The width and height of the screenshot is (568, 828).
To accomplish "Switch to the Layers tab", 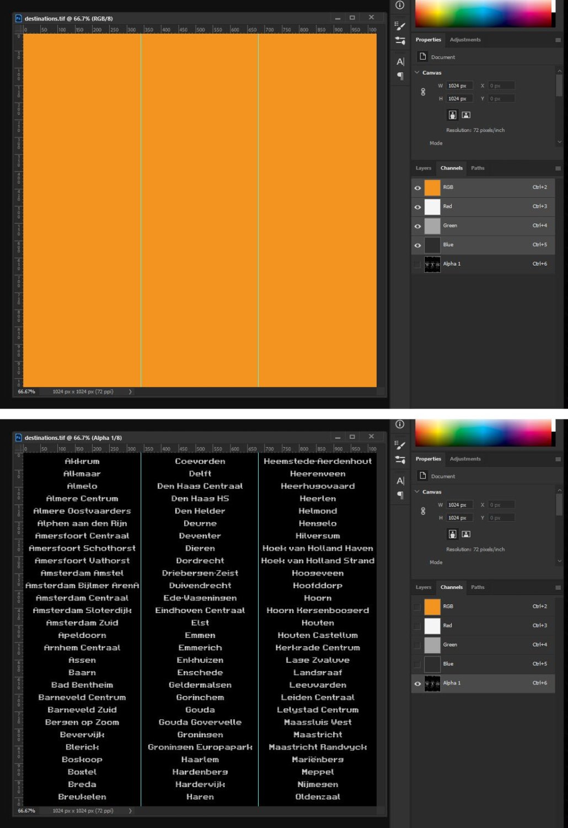I will point(423,168).
